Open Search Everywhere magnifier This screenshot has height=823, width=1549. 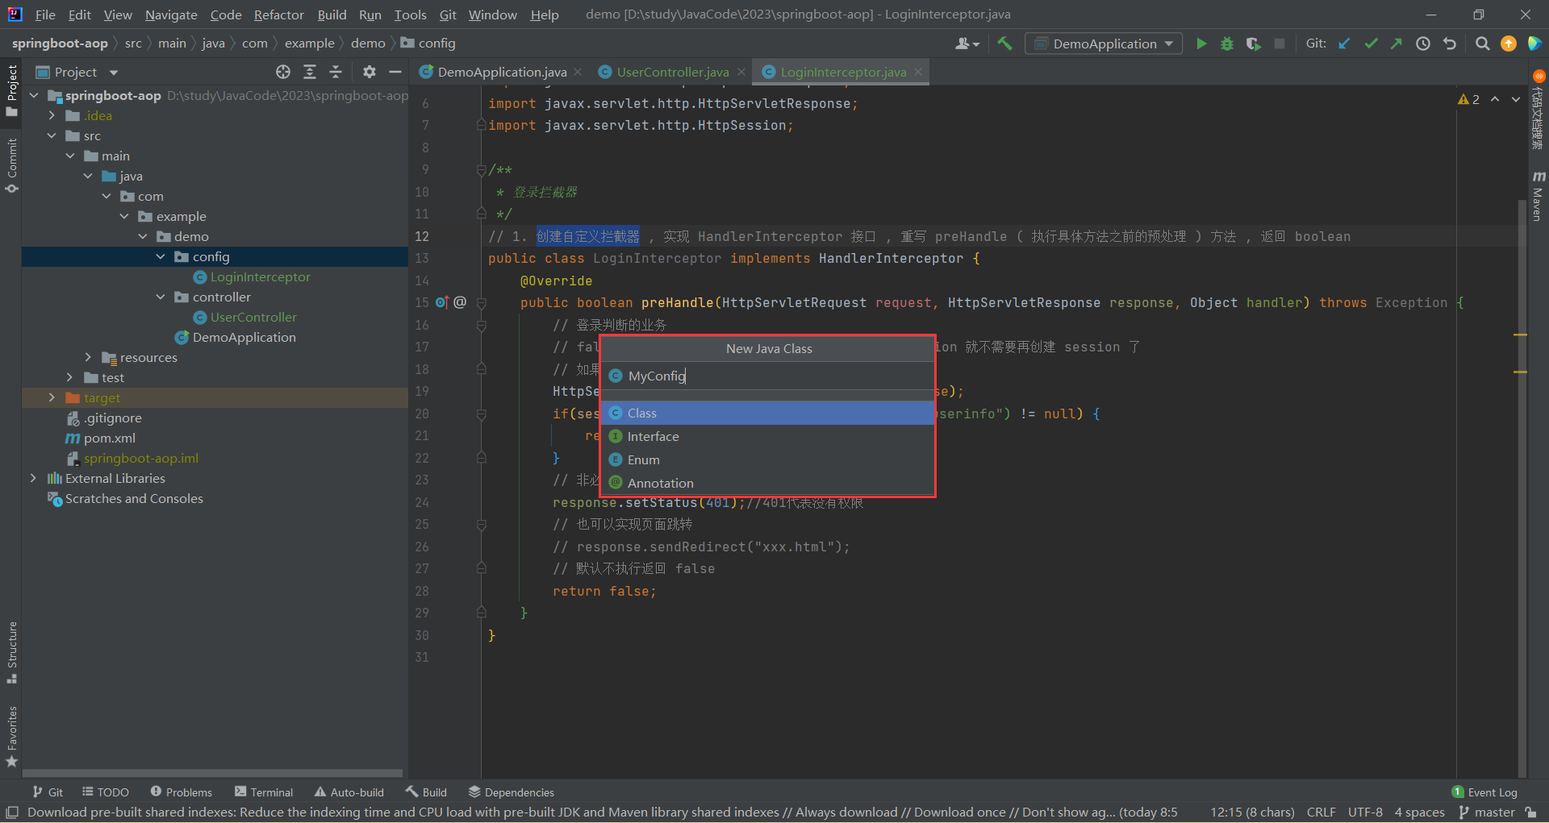tap(1482, 44)
